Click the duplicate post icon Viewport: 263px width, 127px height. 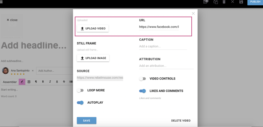(x=215, y=2)
